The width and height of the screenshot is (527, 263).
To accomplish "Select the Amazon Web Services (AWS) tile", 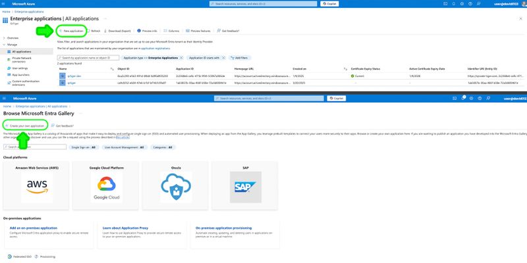I will (37, 185).
